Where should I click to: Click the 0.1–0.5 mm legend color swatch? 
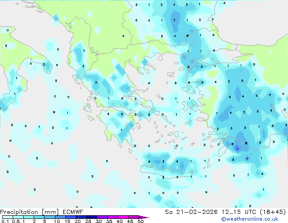pos(8,217)
